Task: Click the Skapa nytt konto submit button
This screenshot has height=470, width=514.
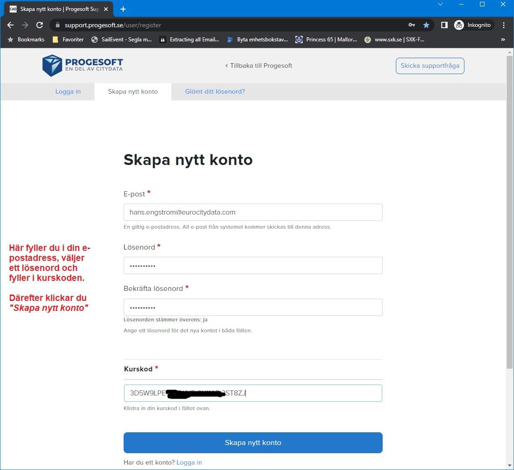Action: (253, 442)
